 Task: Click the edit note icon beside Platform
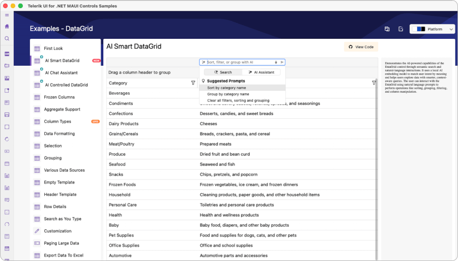click(x=401, y=29)
